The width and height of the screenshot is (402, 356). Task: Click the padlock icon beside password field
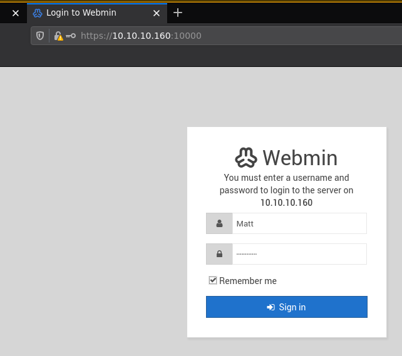(x=219, y=254)
